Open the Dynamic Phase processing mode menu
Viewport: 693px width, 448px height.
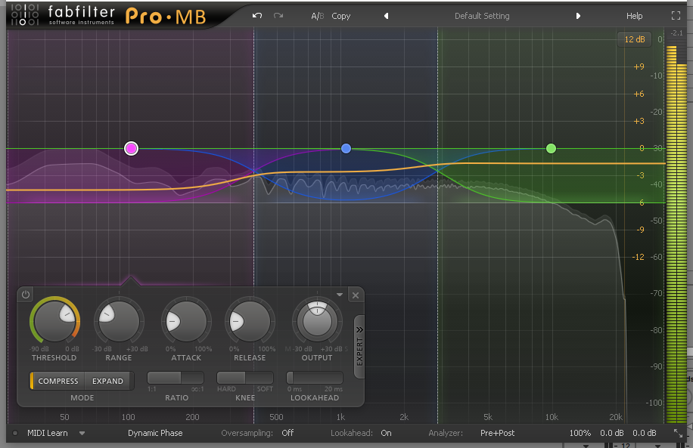coord(155,433)
